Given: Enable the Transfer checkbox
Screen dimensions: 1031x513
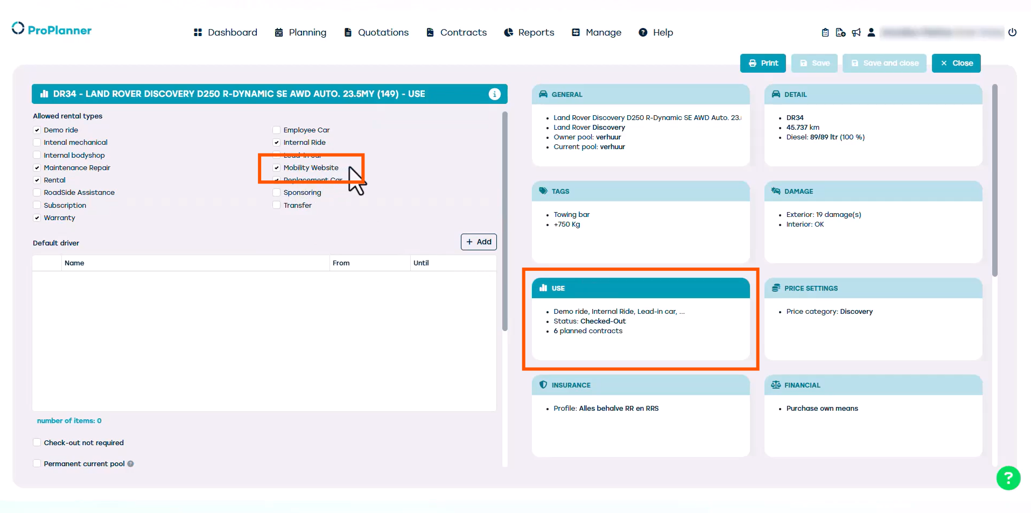Looking at the screenshot, I should (277, 206).
